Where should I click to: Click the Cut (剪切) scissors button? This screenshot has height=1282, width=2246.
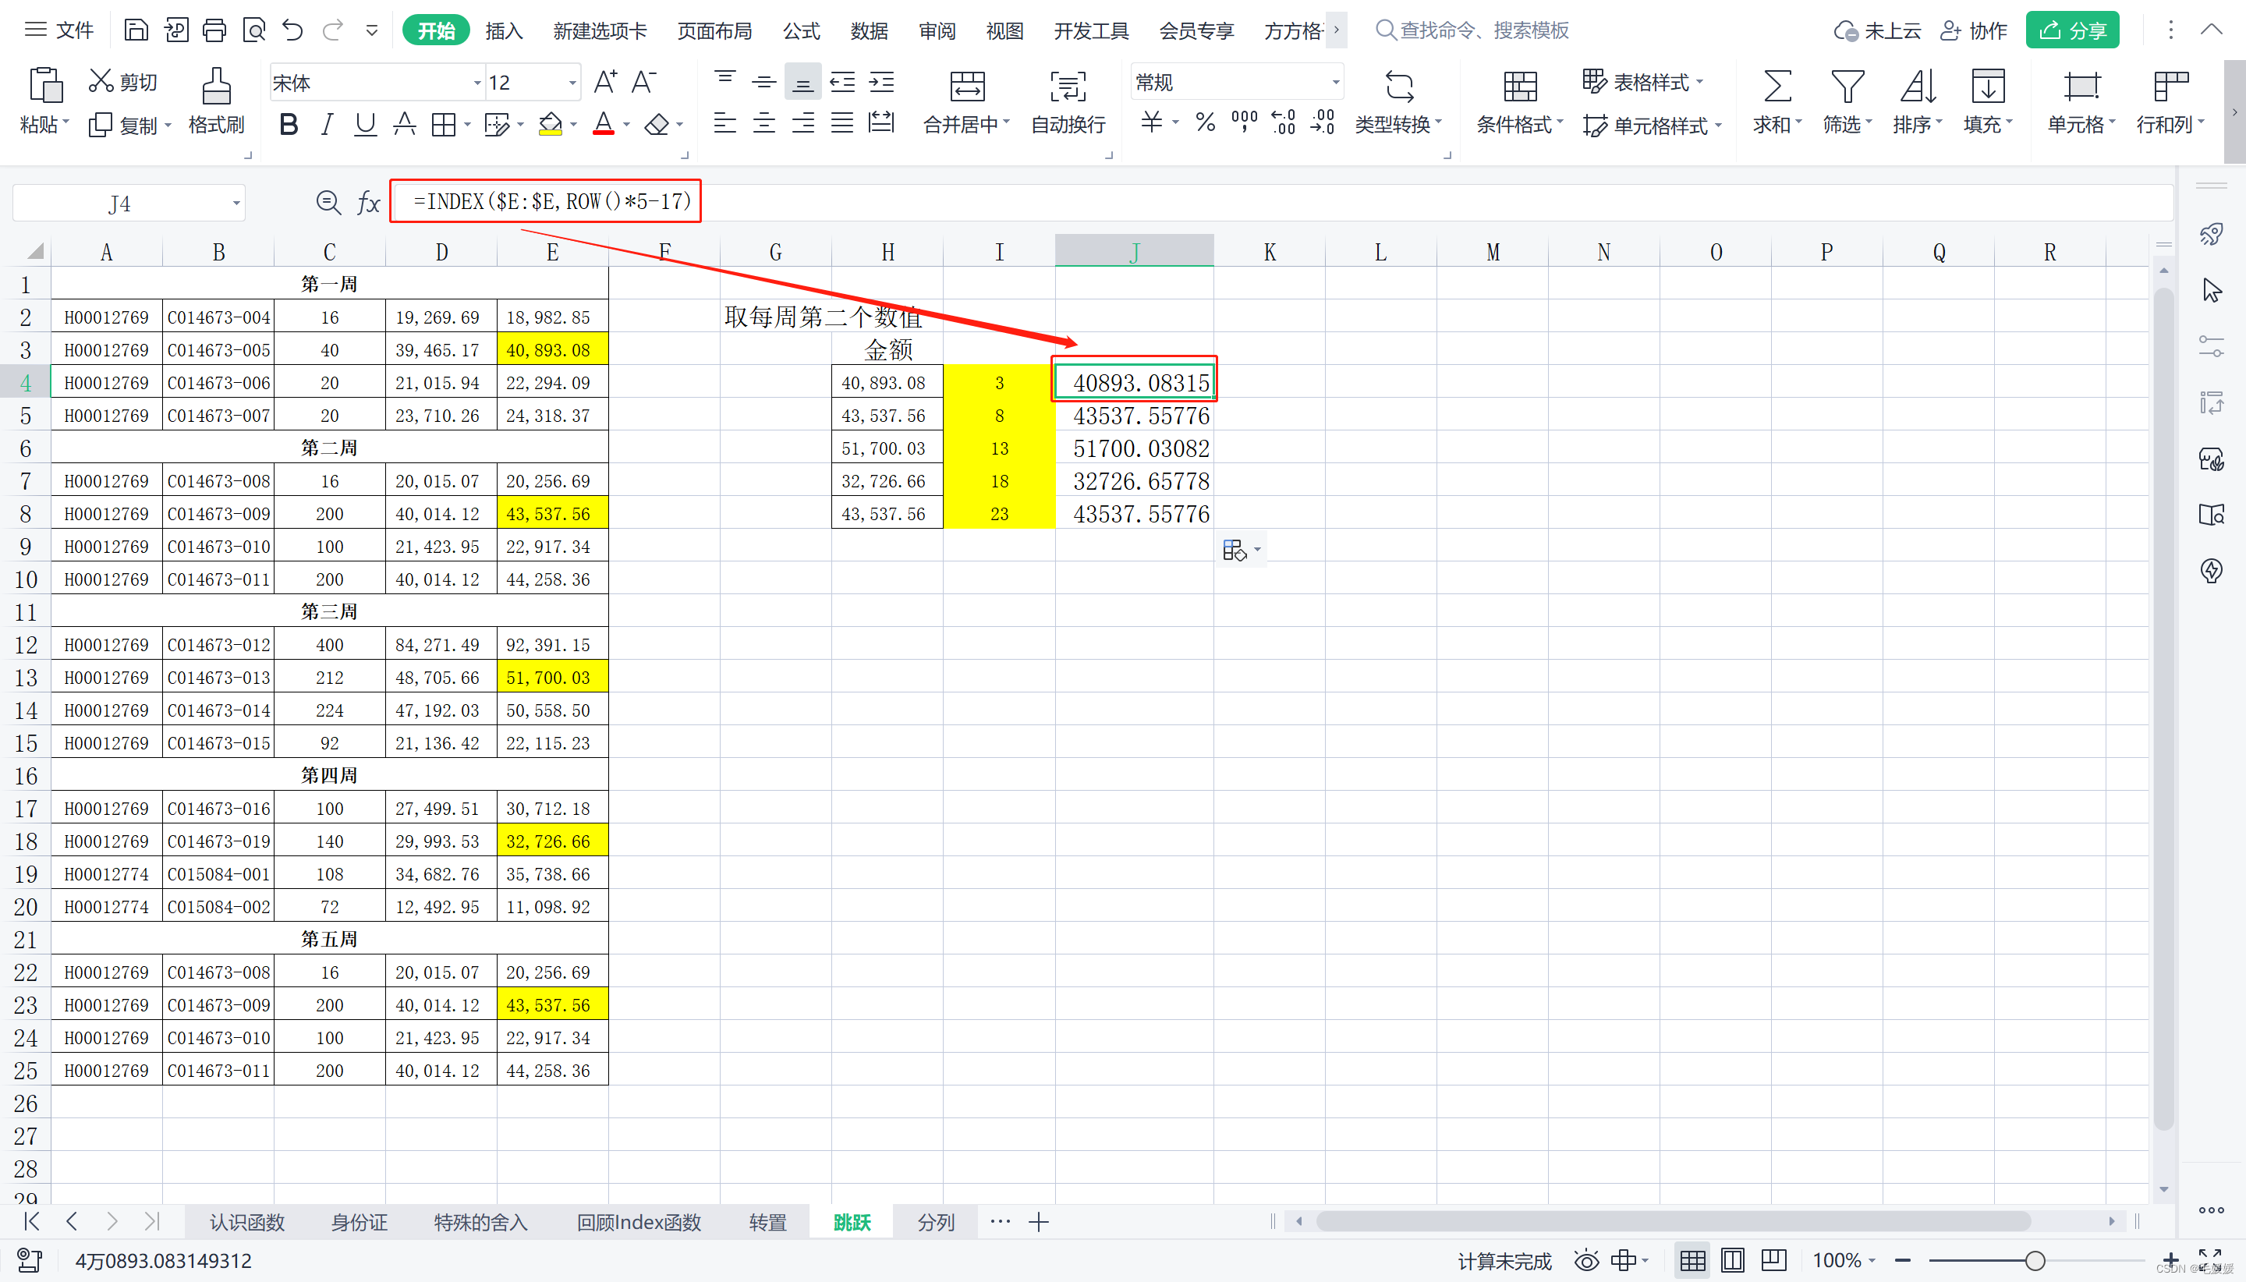[123, 82]
